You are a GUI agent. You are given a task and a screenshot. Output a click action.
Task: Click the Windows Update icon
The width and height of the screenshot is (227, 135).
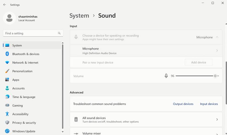7,131
